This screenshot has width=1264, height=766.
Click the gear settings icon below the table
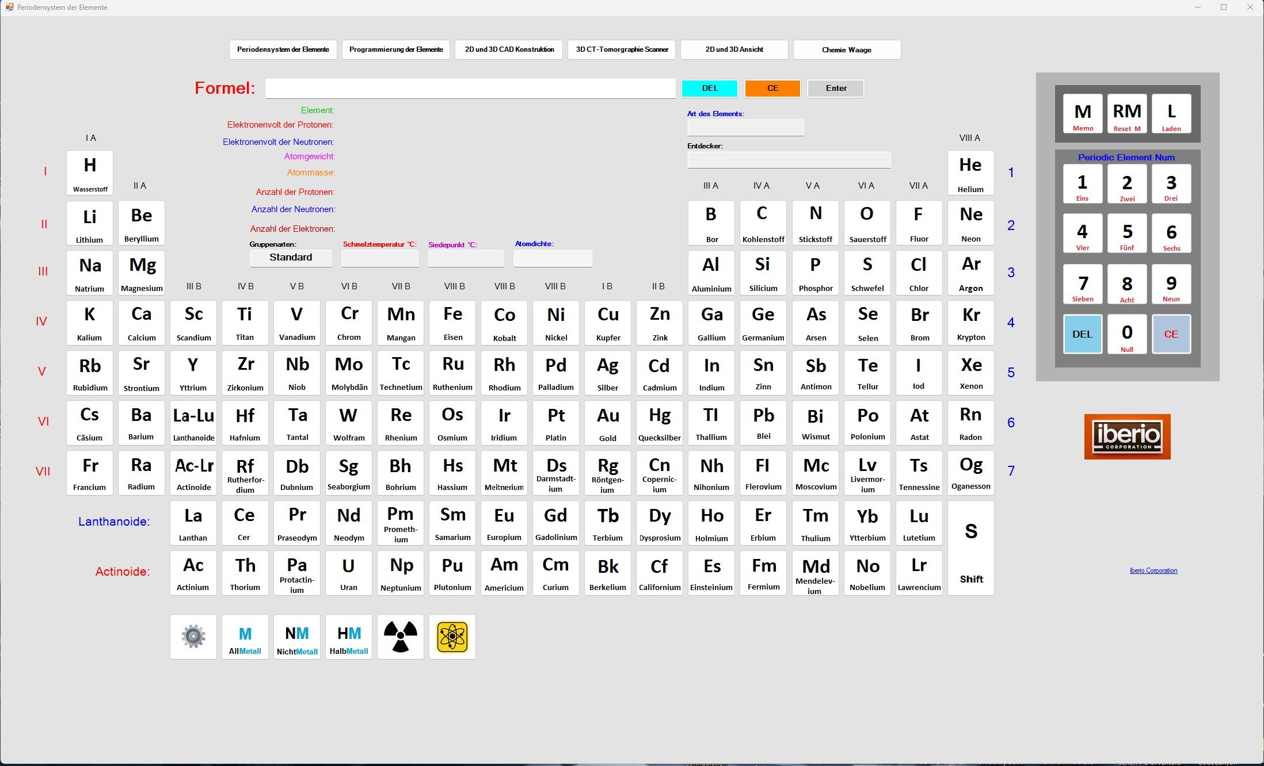pyautogui.click(x=193, y=637)
